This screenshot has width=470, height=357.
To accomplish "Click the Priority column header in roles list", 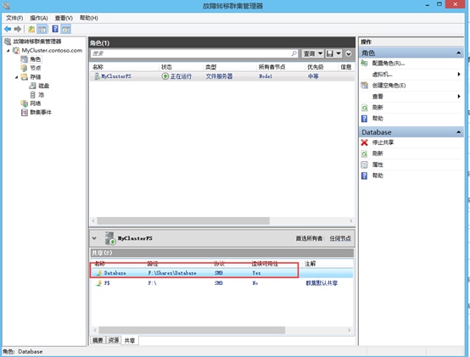I will click(x=316, y=67).
